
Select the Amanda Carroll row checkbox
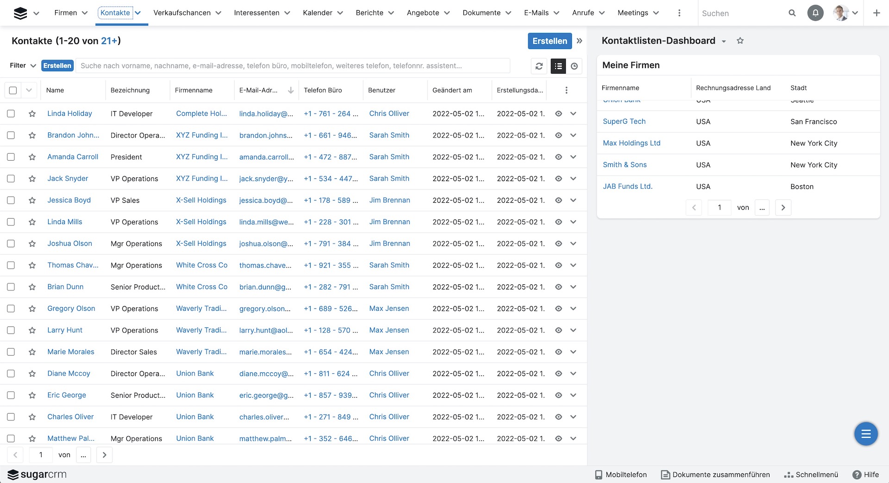pyautogui.click(x=11, y=157)
